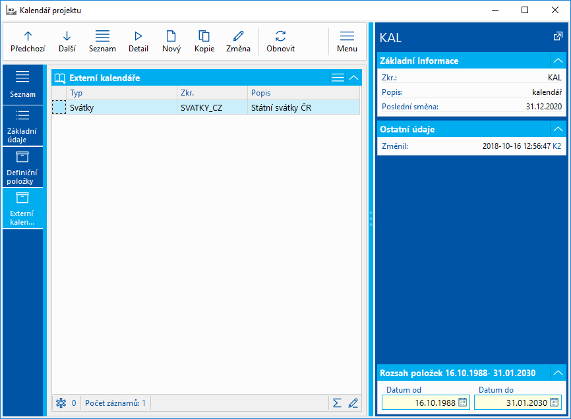Click Počet záznamů: 1 status text
Viewport: 571px width, 419px height.
pos(115,403)
